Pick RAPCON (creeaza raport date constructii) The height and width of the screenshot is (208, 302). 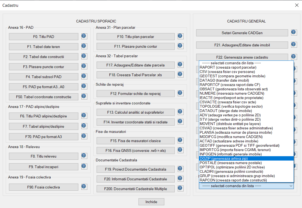click(246, 180)
